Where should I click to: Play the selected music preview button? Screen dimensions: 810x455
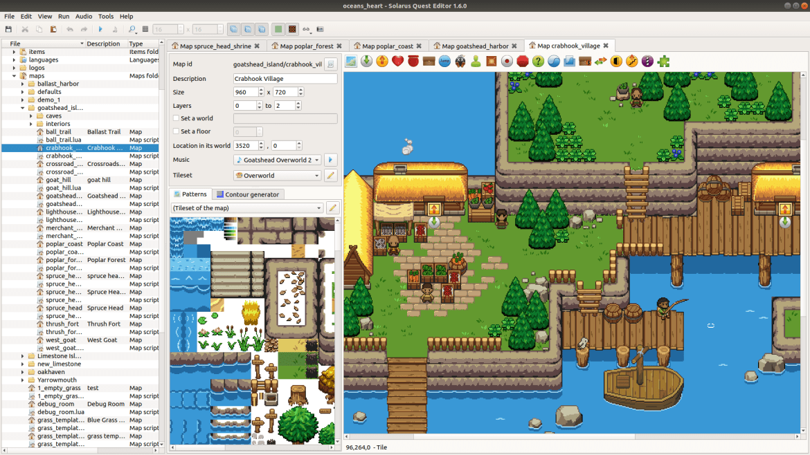coord(331,160)
